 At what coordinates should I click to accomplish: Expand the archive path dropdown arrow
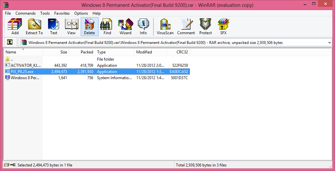click(329, 43)
